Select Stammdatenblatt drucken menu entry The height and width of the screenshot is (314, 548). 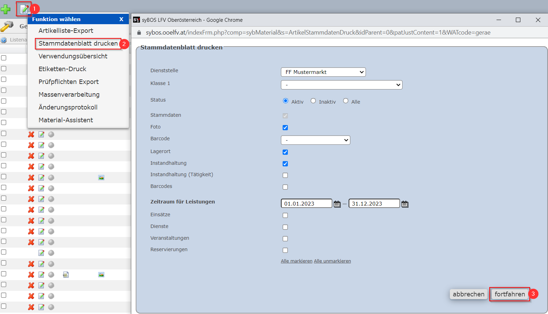tap(78, 44)
